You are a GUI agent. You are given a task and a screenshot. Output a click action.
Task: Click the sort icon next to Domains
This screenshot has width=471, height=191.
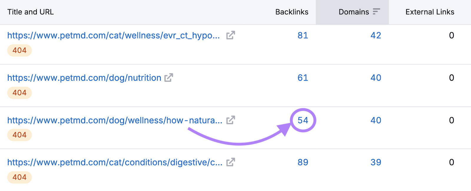coord(376,12)
